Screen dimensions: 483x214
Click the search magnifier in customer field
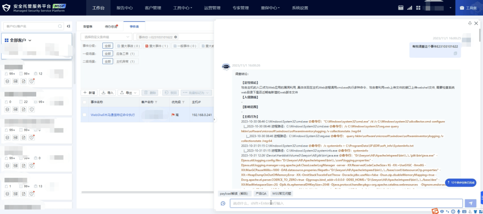coord(60,26)
